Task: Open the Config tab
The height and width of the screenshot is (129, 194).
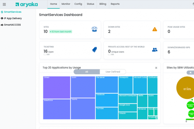Action: [x=78, y=4]
